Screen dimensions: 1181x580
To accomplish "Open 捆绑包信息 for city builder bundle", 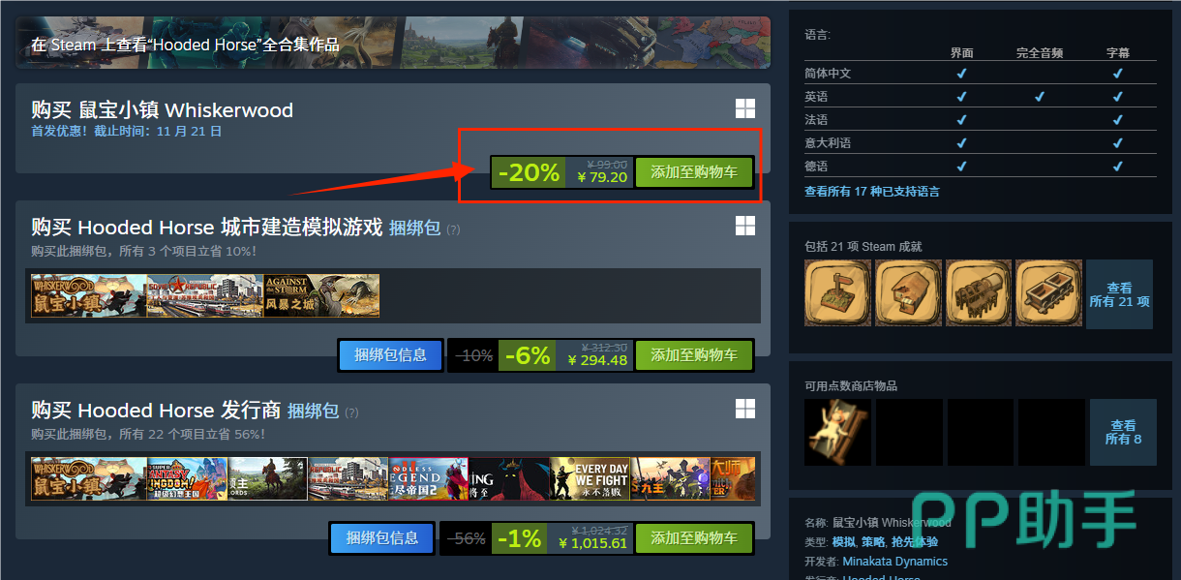I will tap(390, 355).
